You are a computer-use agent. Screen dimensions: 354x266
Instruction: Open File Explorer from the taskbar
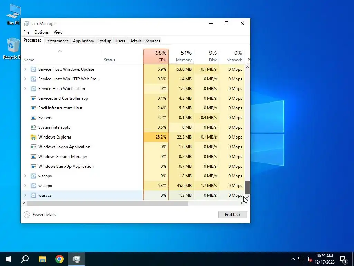pyautogui.click(x=42, y=259)
